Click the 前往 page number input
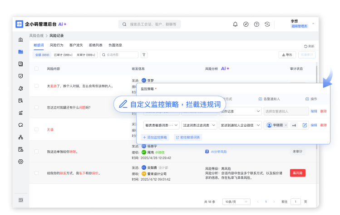The width and height of the screenshot is (340, 215). [296, 201]
